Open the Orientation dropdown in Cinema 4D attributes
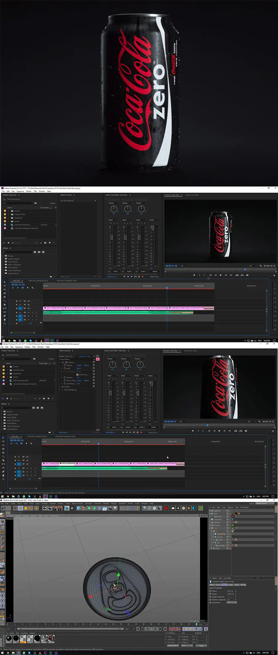278x655 pixels. [232, 602]
